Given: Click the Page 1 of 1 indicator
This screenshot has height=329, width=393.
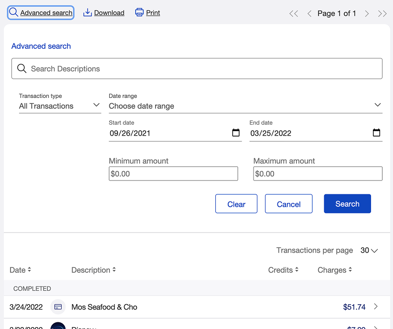Looking at the screenshot, I should [x=337, y=13].
